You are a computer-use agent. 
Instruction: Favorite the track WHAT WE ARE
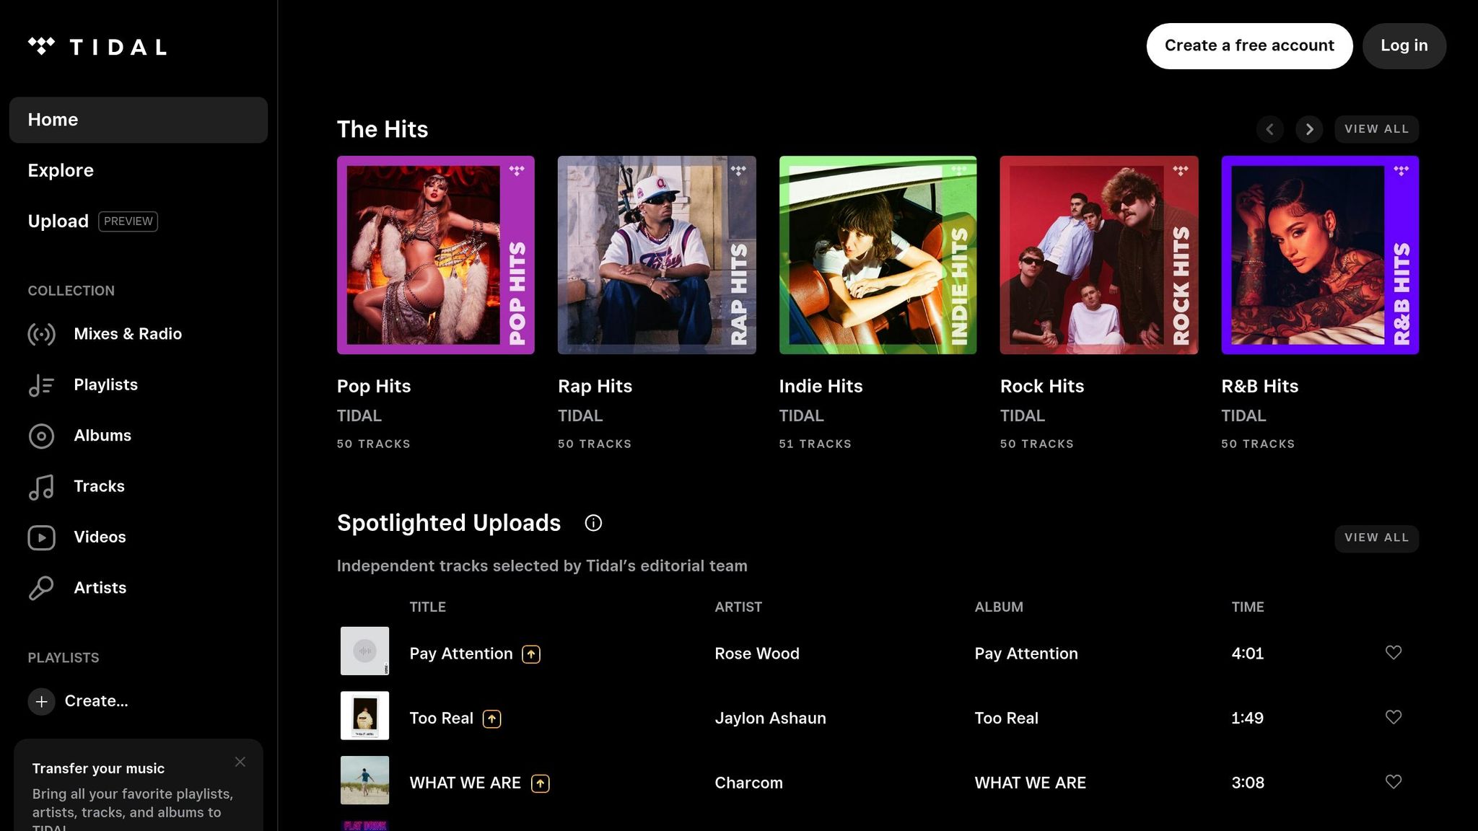click(1393, 782)
